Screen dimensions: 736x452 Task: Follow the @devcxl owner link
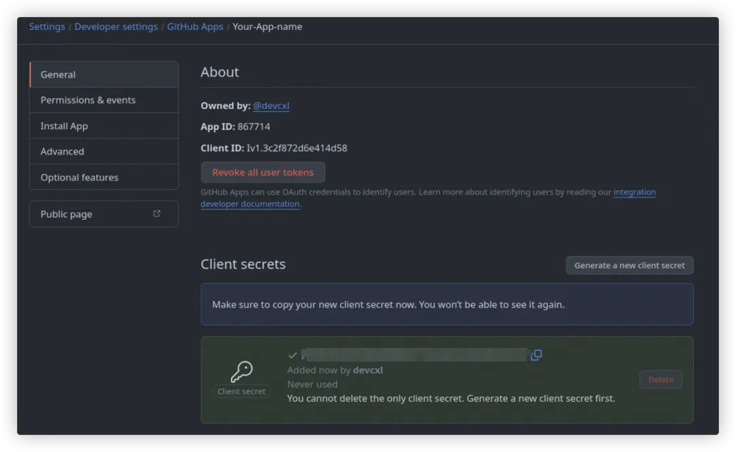pyautogui.click(x=271, y=106)
